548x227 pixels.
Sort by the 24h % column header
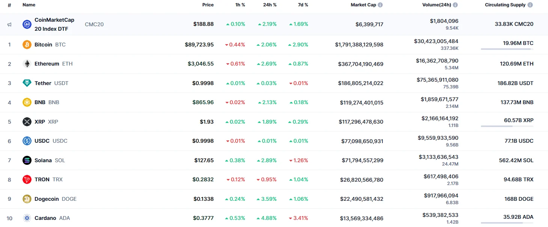pos(269,5)
